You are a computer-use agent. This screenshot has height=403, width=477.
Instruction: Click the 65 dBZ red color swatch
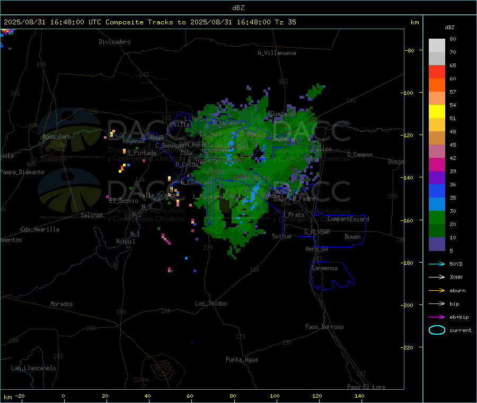437,71
